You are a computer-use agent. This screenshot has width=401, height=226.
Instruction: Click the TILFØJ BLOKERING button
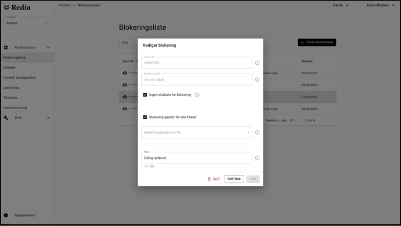pos(317,42)
